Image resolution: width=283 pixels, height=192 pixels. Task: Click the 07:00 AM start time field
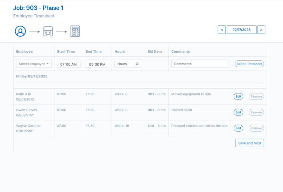pyautogui.click(x=69, y=64)
